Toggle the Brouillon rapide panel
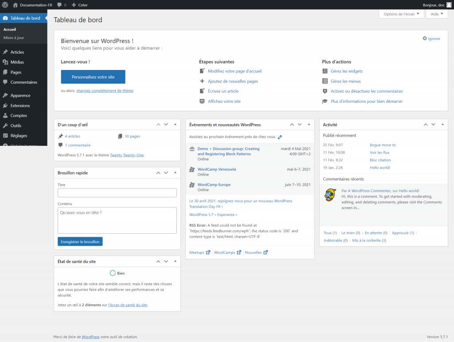 coord(175,173)
